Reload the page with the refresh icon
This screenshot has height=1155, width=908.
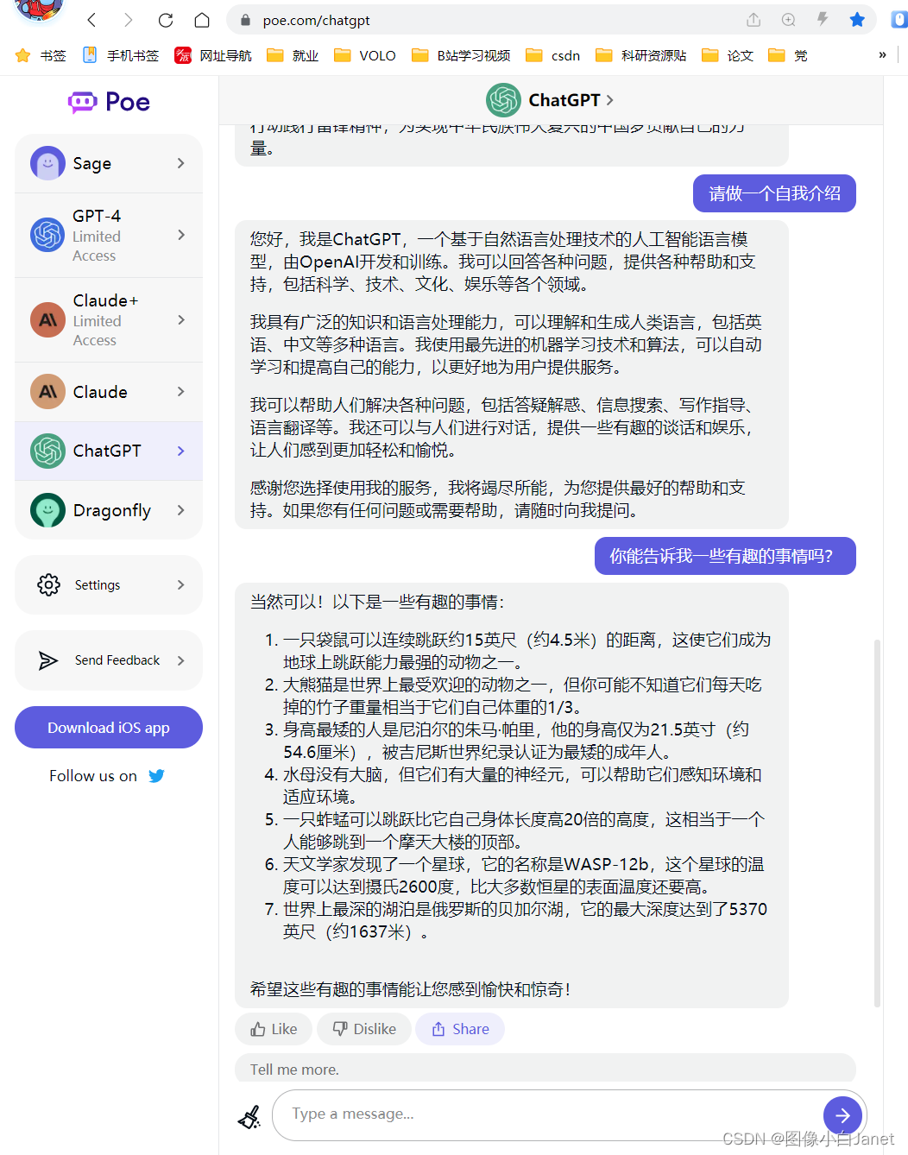tap(166, 20)
